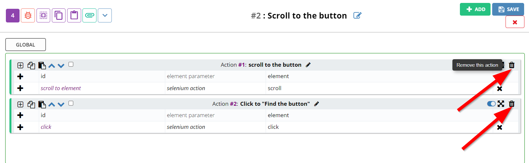Expand Action #2 with the fullscreen arrows icon
Viewport: 529px width, 163px height.
click(x=501, y=104)
